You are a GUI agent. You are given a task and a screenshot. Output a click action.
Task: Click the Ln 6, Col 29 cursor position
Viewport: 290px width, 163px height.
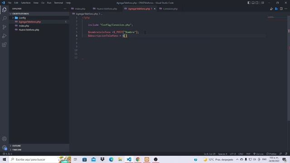[x=209, y=154]
